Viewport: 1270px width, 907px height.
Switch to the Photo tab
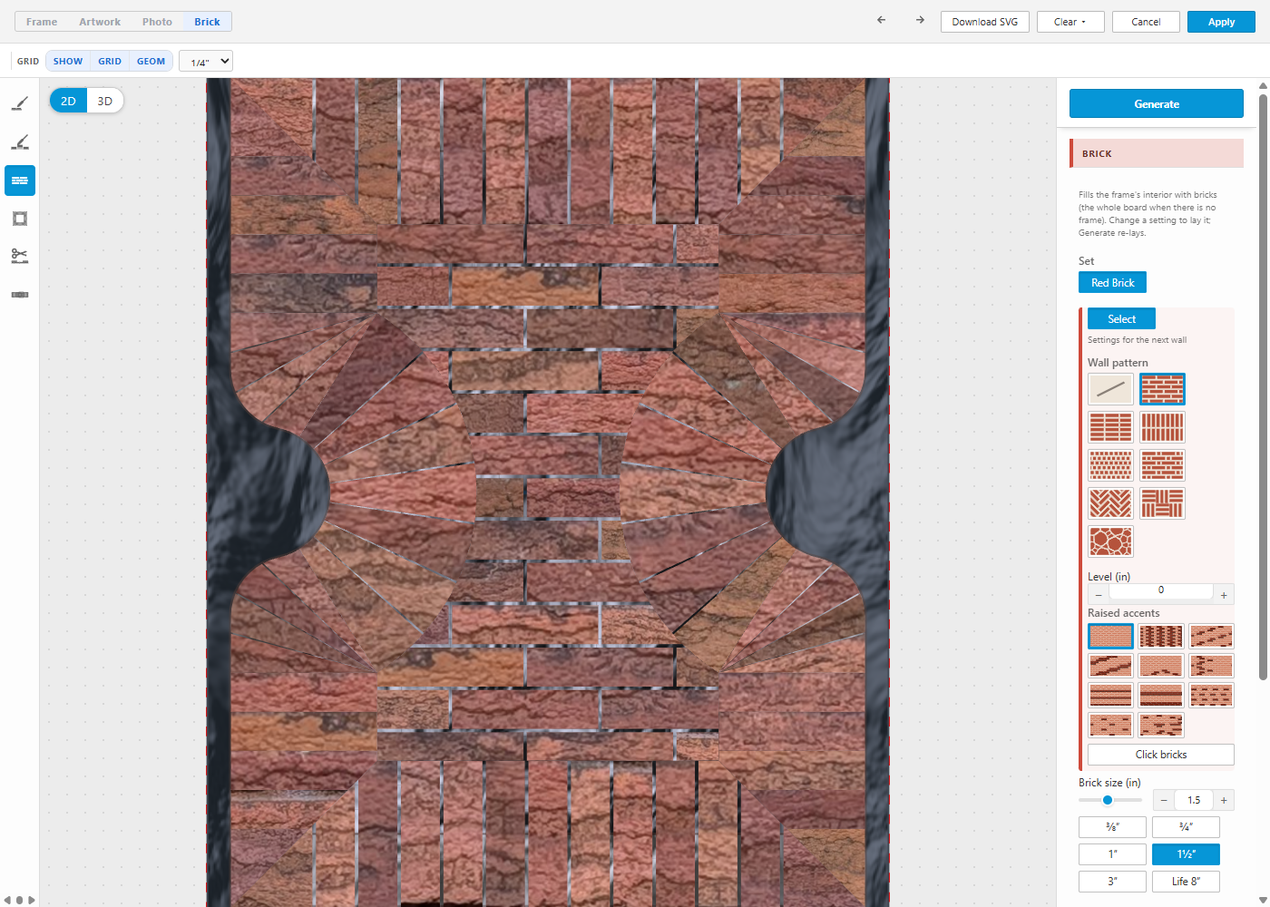tap(157, 22)
